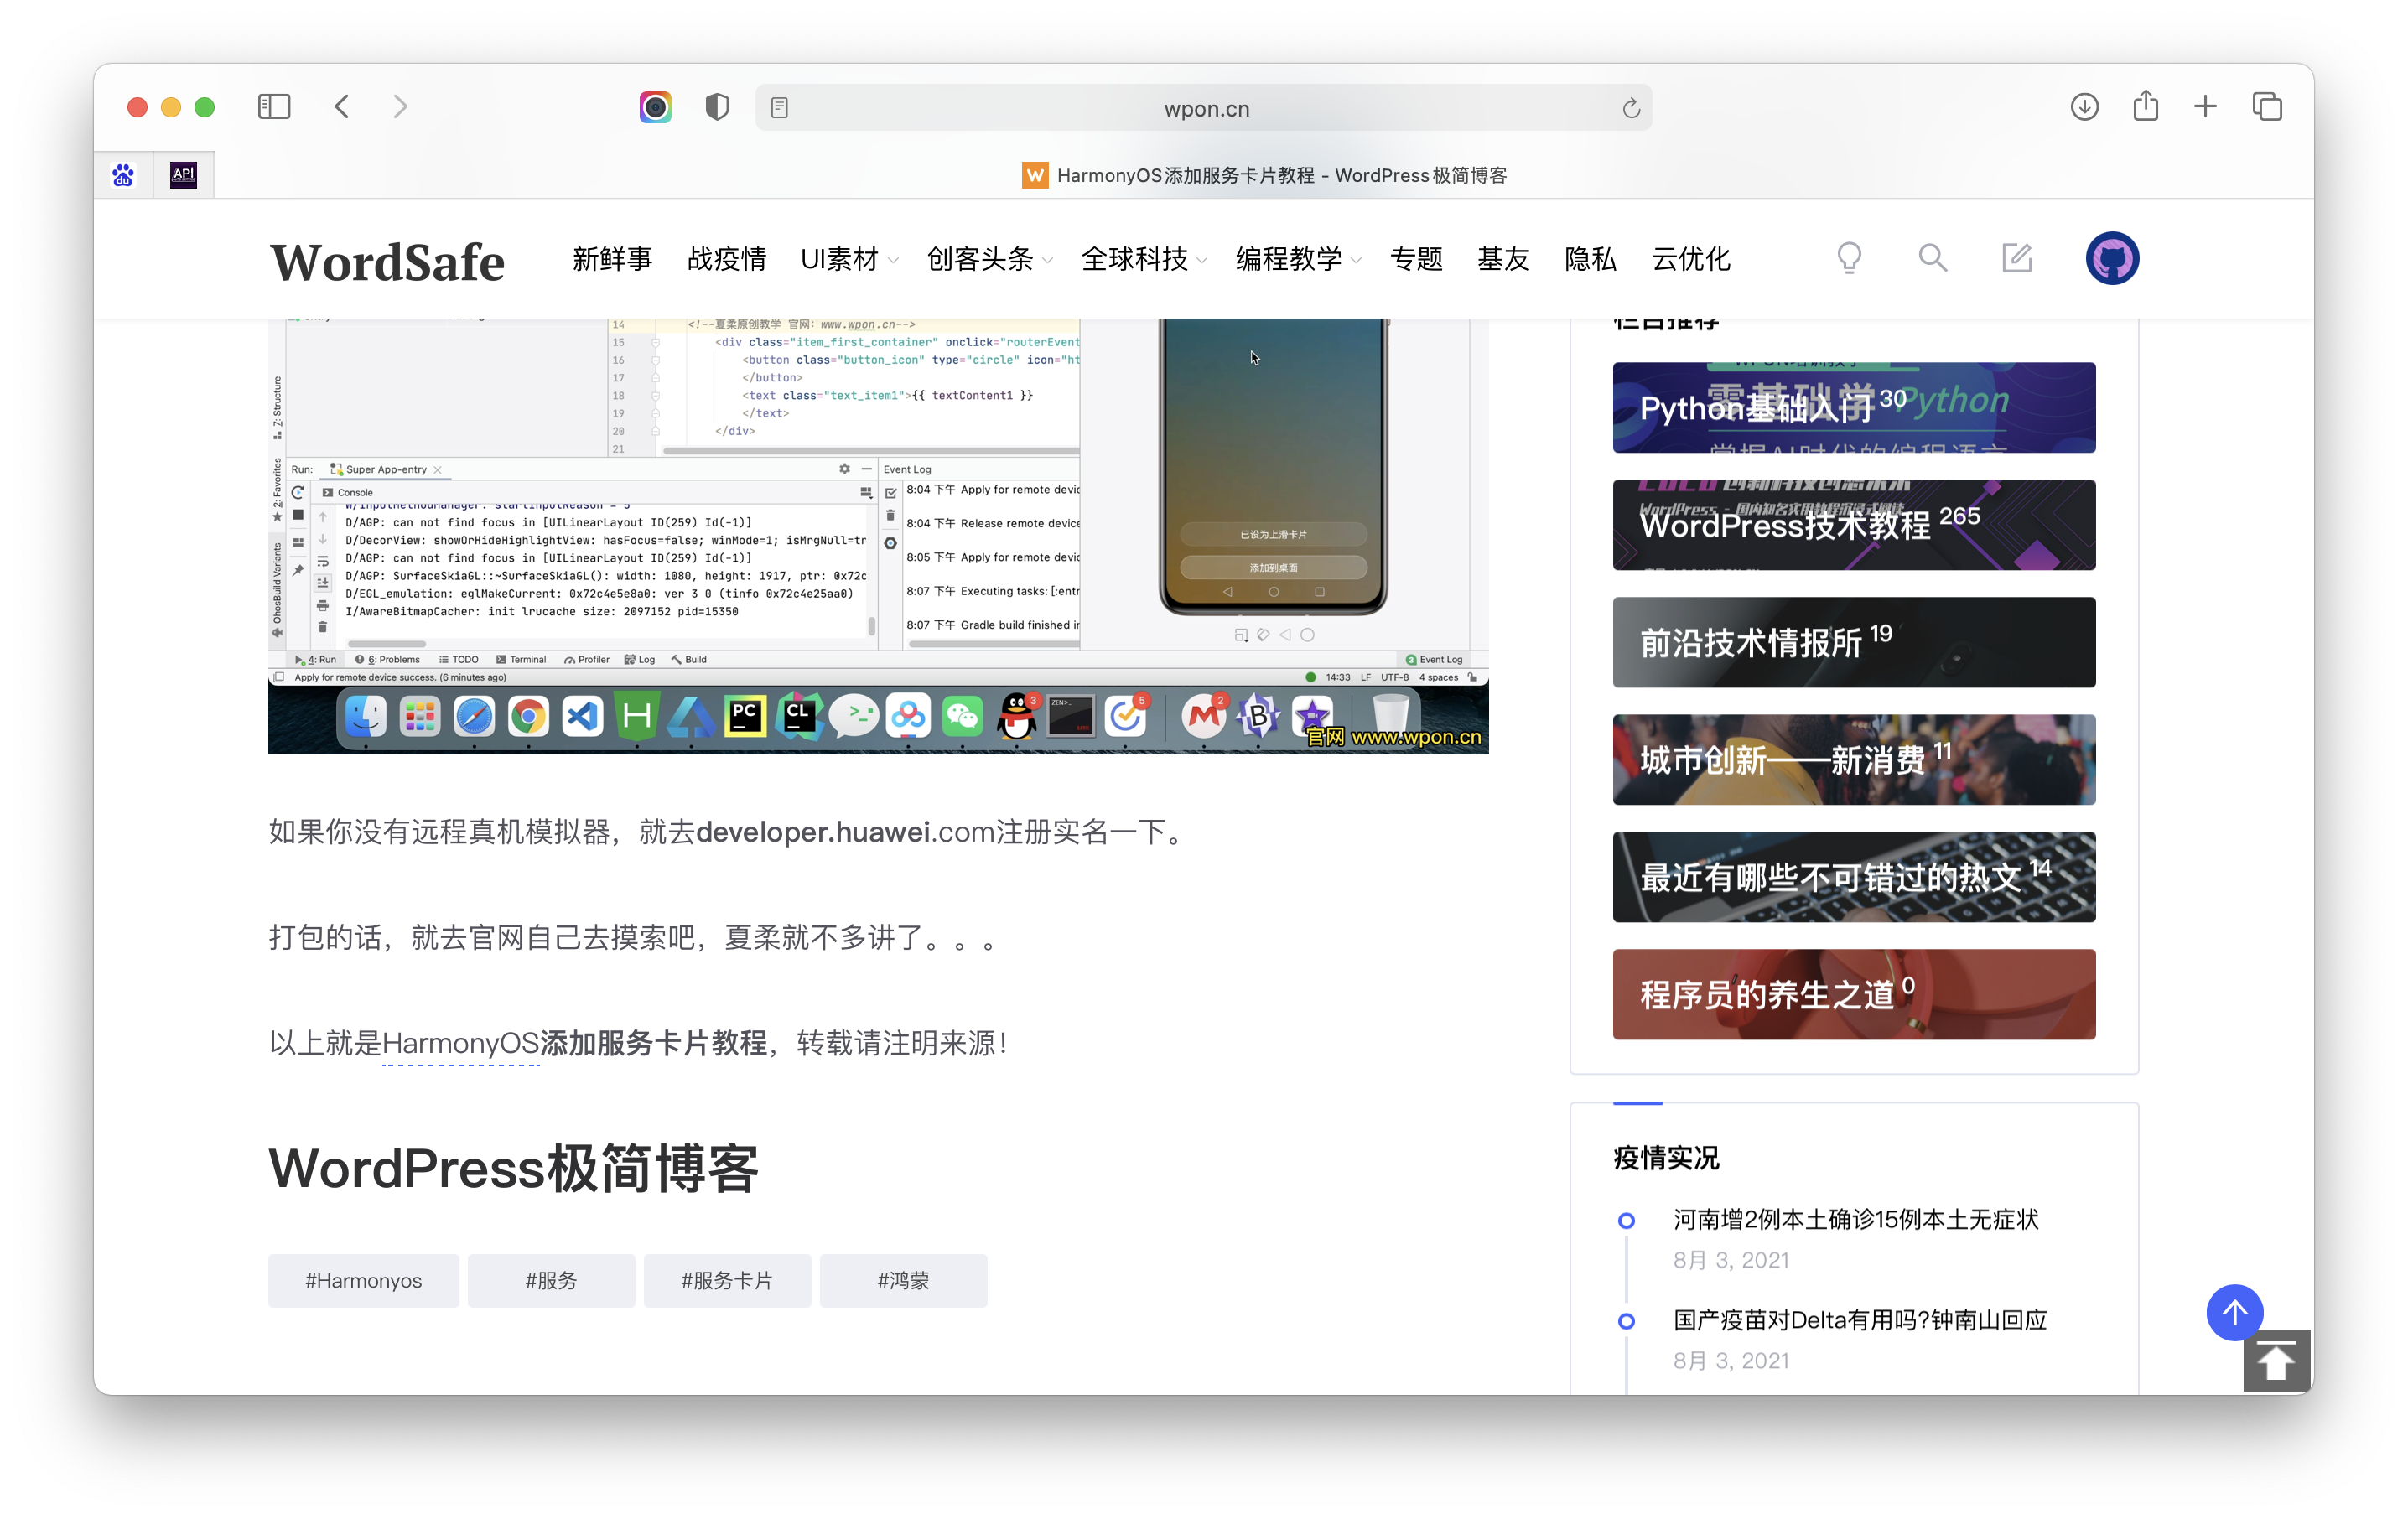Image resolution: width=2408 pixels, height=1519 pixels.
Task: Expand the UI素材 dropdown
Action: [849, 259]
